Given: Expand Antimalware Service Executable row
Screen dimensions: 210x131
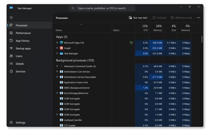Looking at the screenshot, I should (57, 77).
